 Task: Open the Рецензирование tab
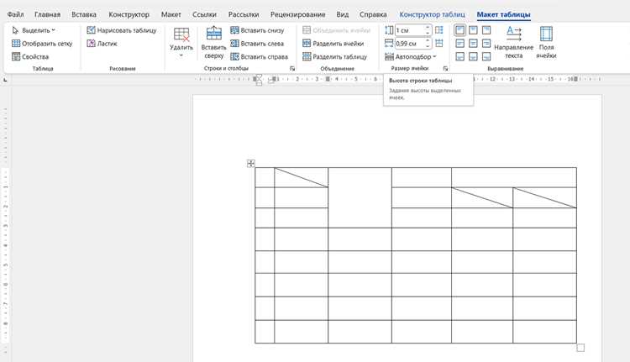point(297,14)
